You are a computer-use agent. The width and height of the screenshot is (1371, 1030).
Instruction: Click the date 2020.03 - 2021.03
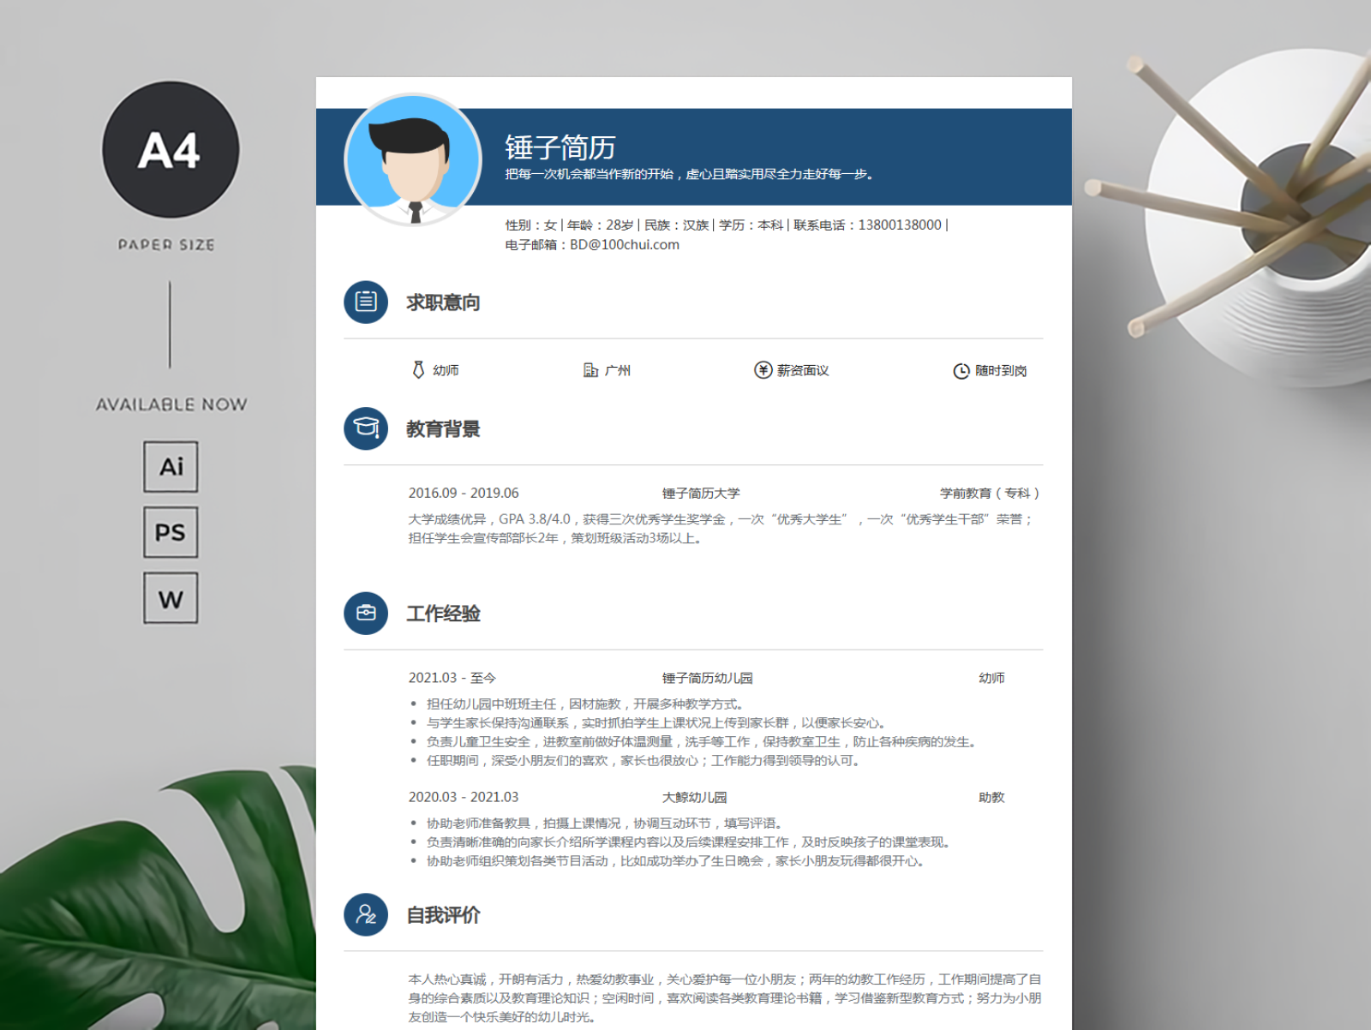coord(464,797)
